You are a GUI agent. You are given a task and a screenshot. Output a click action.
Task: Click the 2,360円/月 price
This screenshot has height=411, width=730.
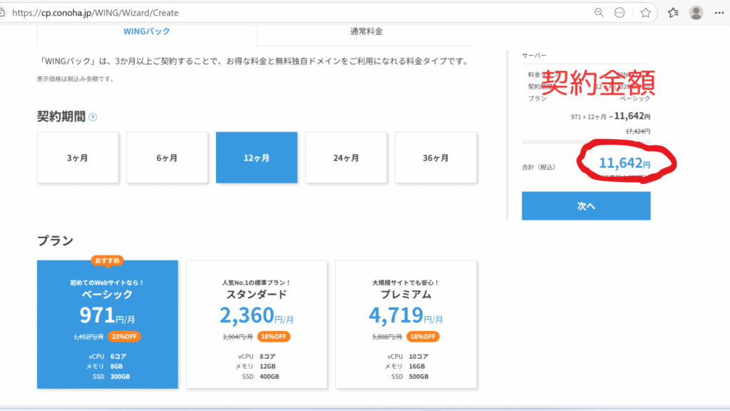[257, 315]
